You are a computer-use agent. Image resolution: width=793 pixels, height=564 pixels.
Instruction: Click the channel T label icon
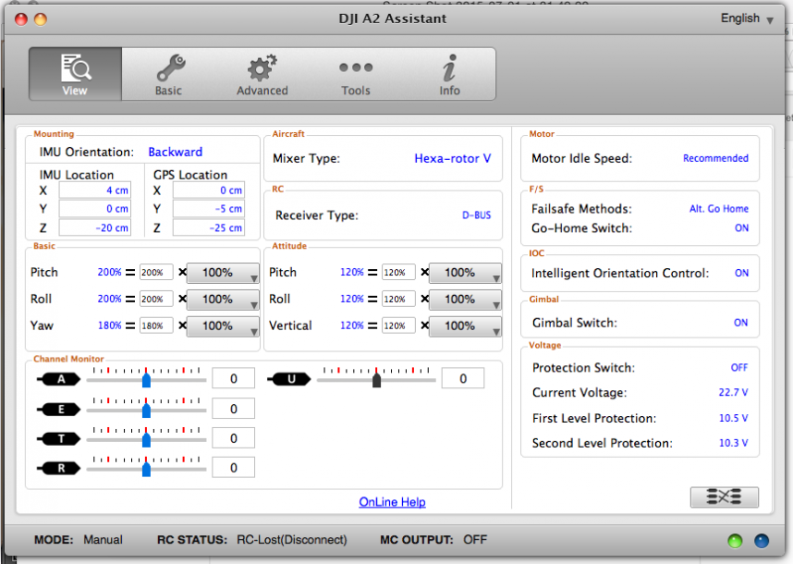click(x=58, y=438)
